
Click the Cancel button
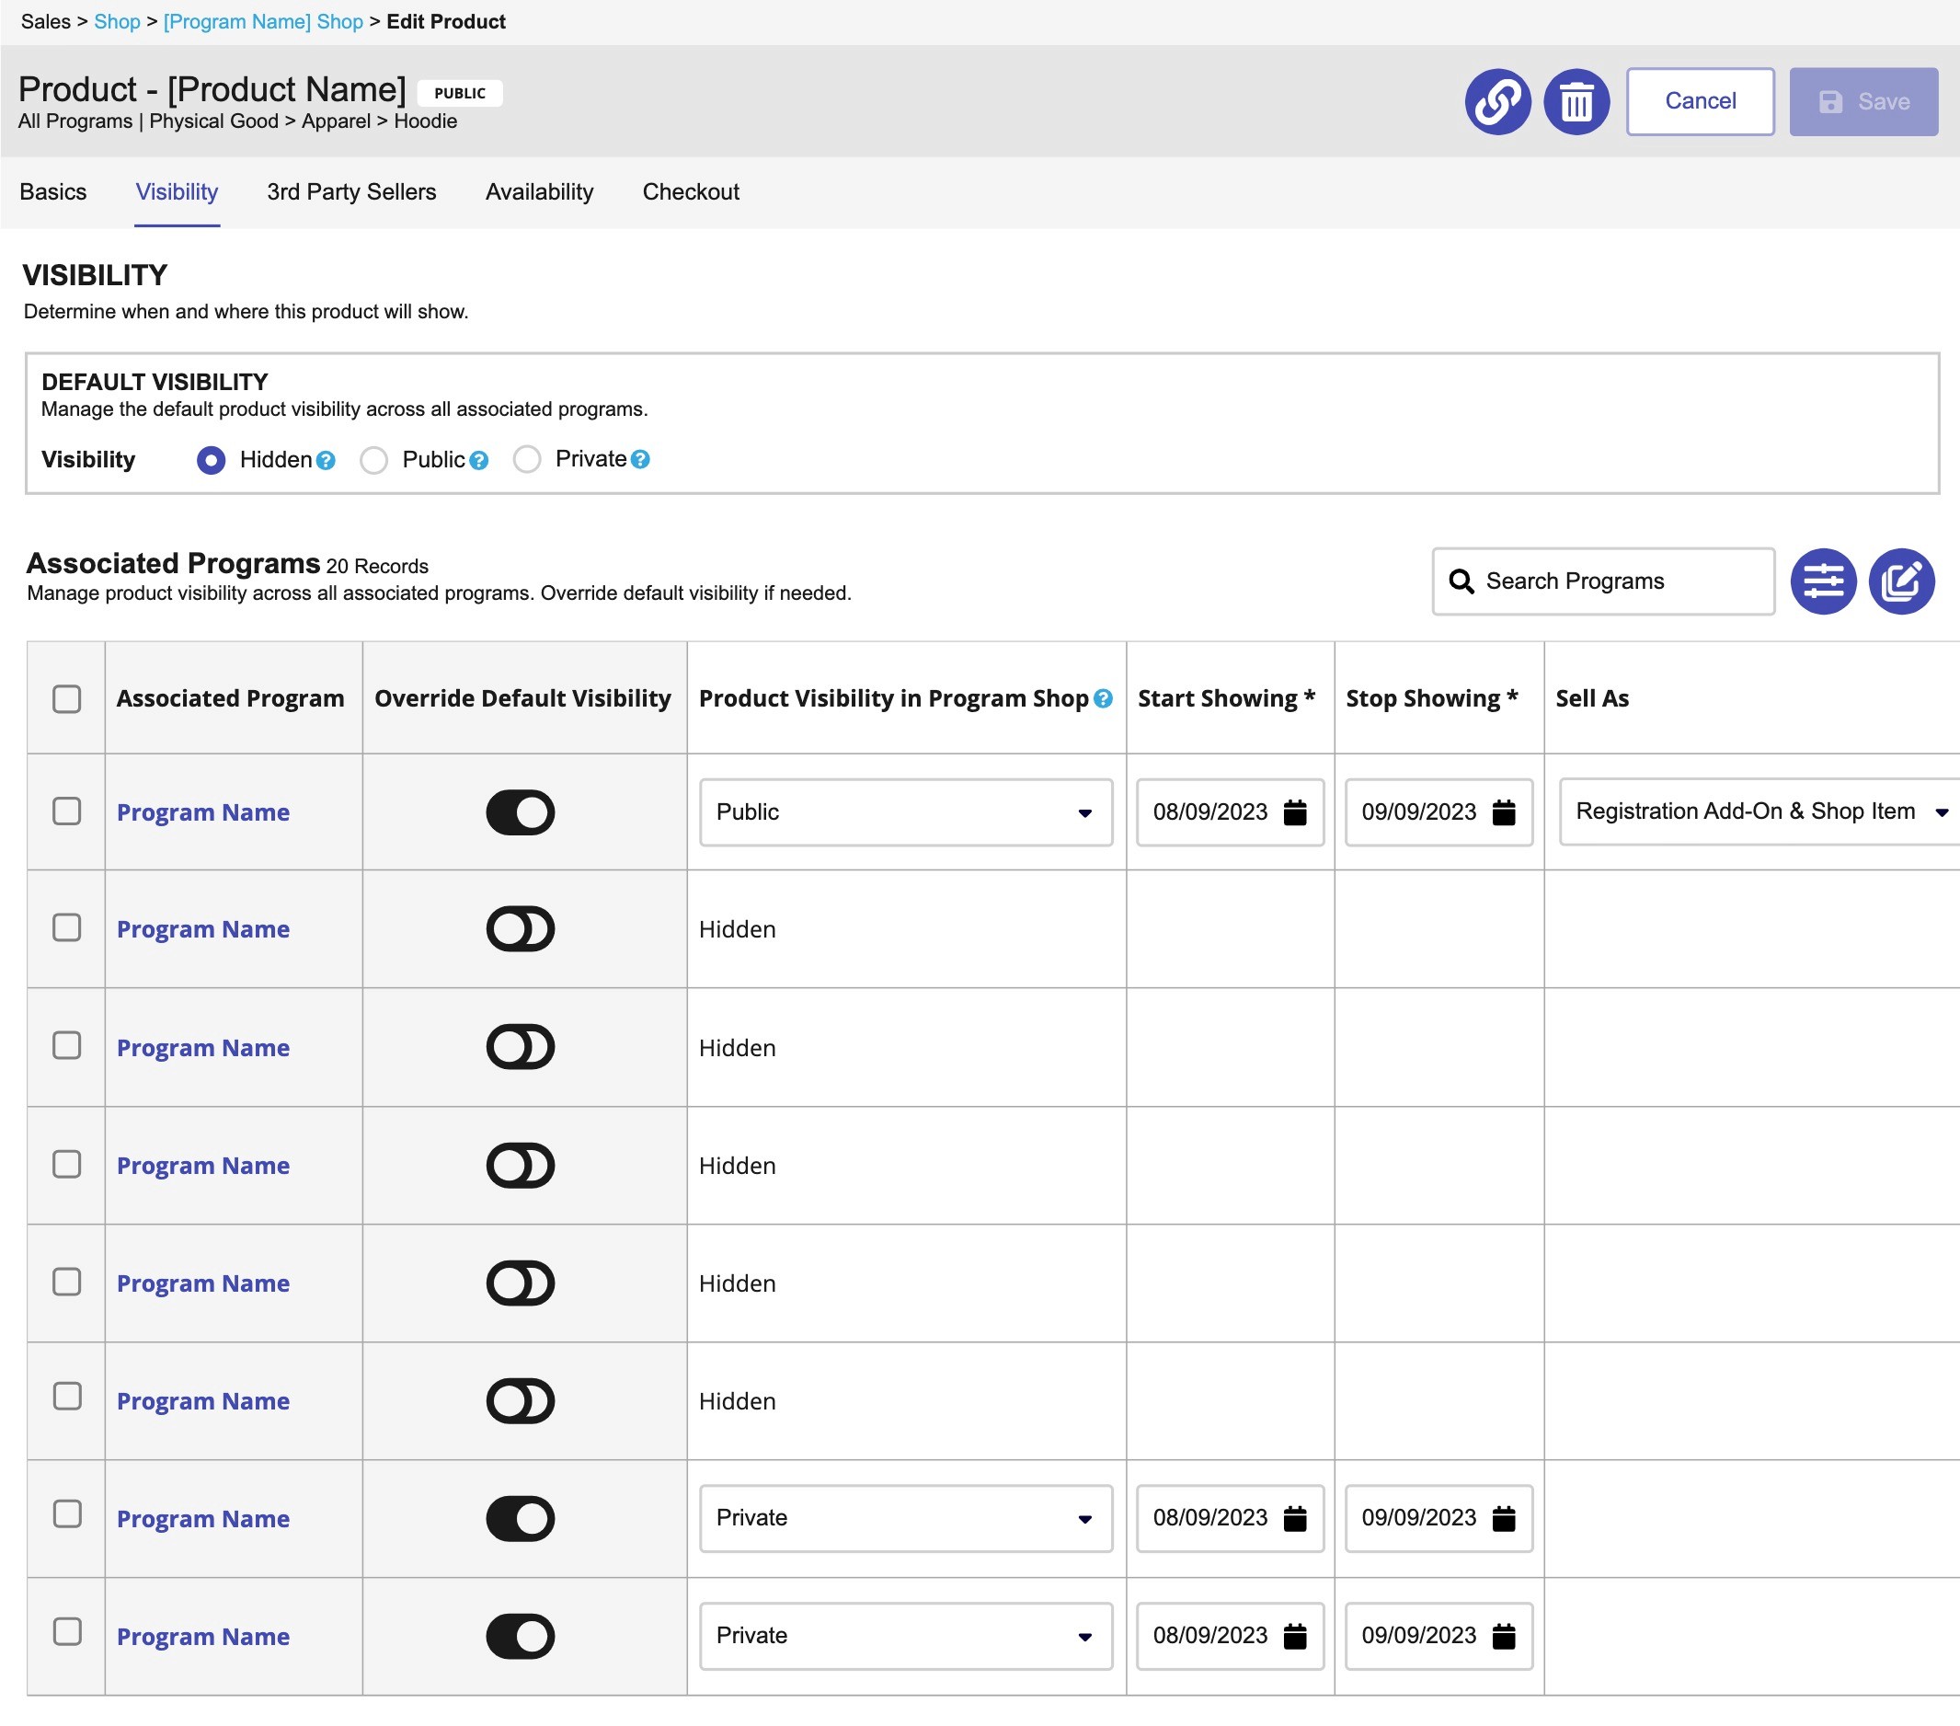1699,102
